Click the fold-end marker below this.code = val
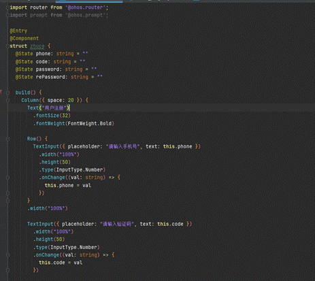Viewport: 315px width, 281px height. pos(7,270)
